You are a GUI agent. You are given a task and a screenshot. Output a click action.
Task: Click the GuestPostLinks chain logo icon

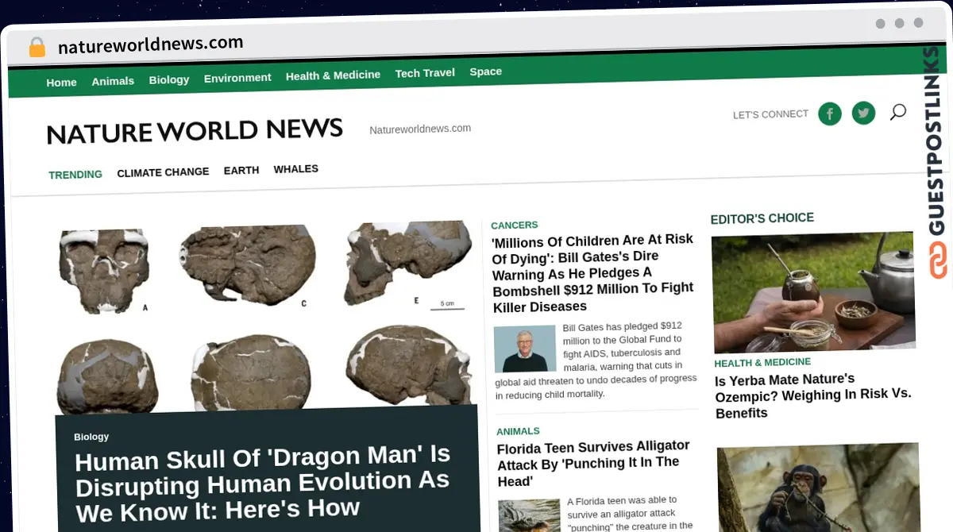point(938,260)
